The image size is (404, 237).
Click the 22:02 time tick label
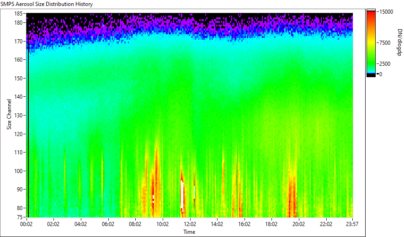[x=326, y=224]
